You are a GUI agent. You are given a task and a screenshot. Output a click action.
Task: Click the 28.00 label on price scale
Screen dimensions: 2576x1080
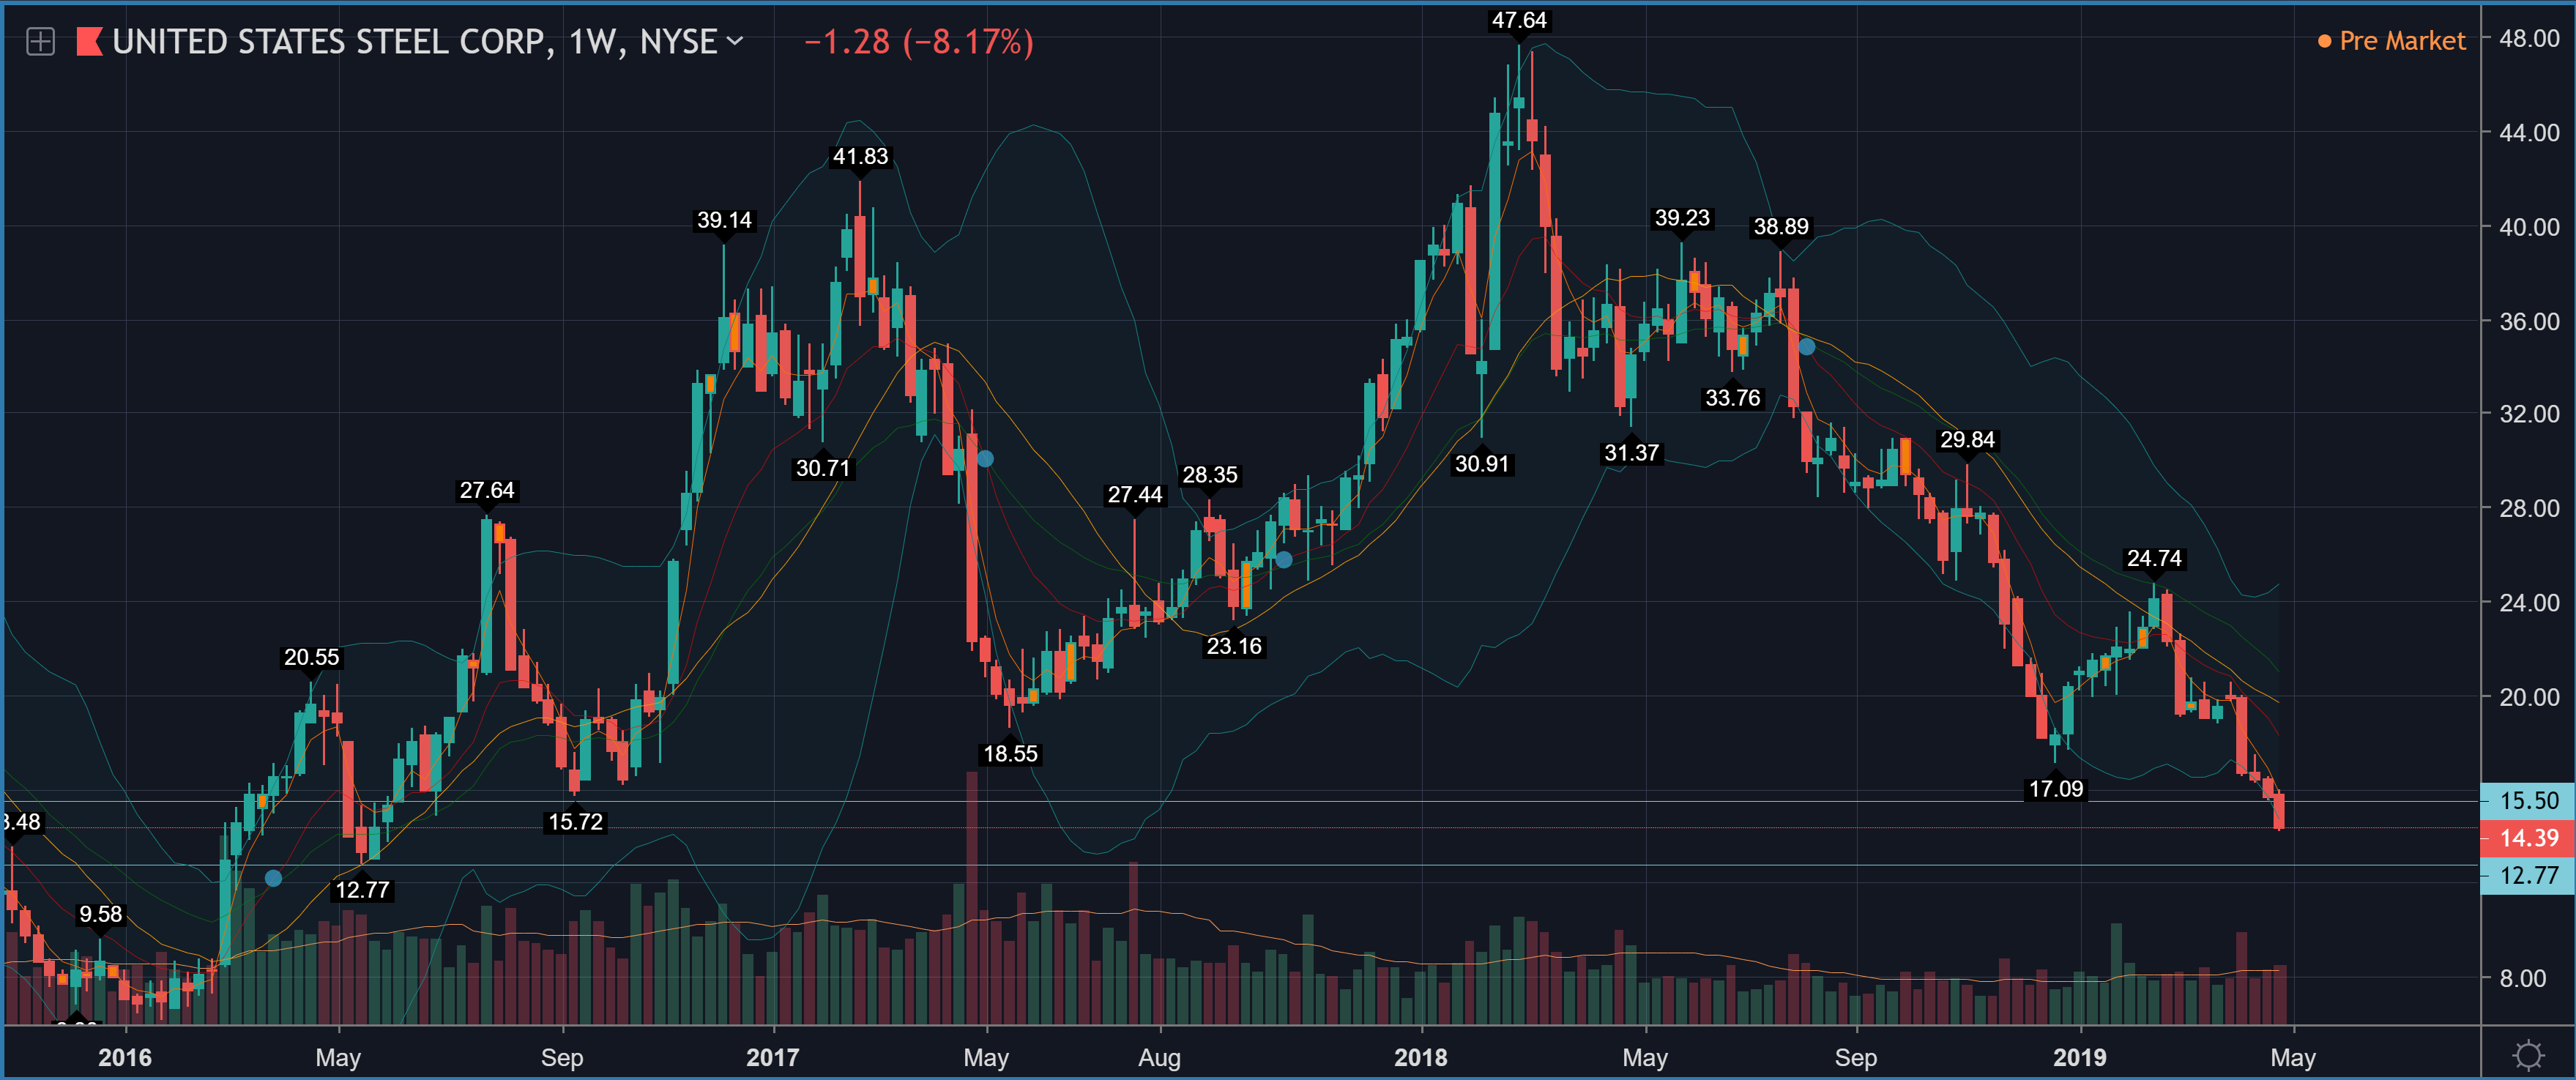(2529, 508)
